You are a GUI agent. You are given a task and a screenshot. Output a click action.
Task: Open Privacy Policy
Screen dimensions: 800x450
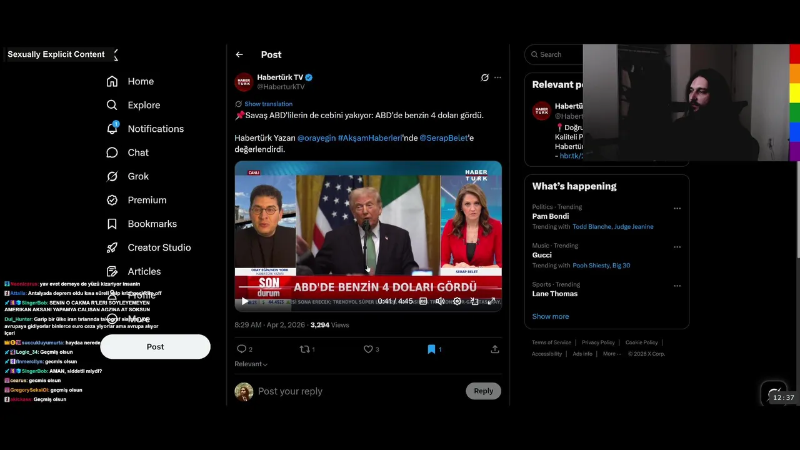(x=598, y=342)
